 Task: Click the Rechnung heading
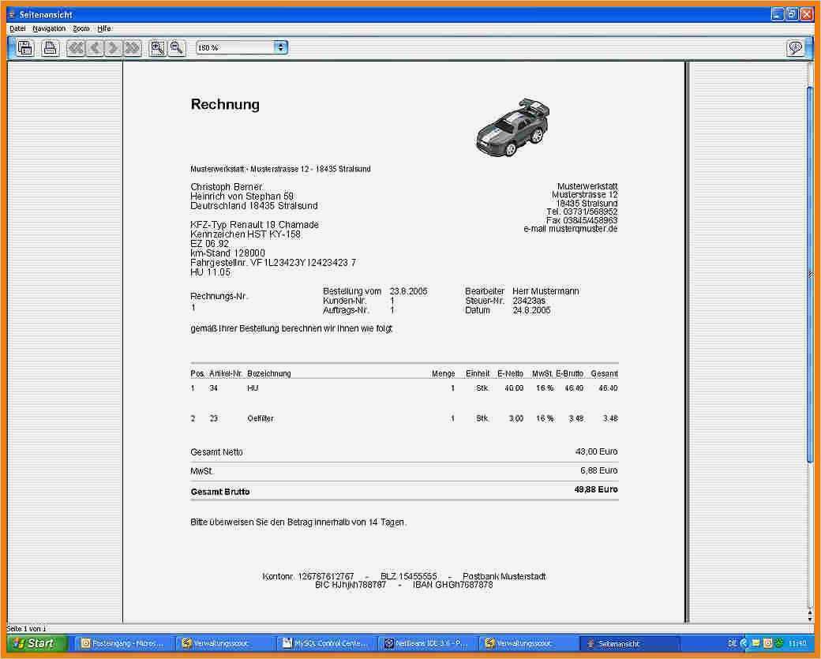click(x=225, y=104)
